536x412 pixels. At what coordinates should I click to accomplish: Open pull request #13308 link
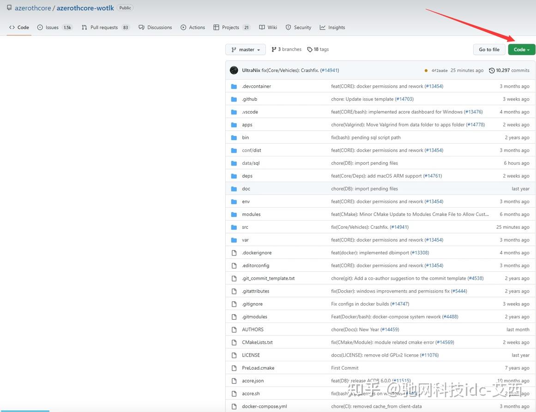click(x=420, y=253)
